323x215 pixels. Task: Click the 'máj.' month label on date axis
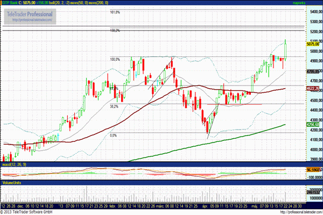click(x=254, y=206)
